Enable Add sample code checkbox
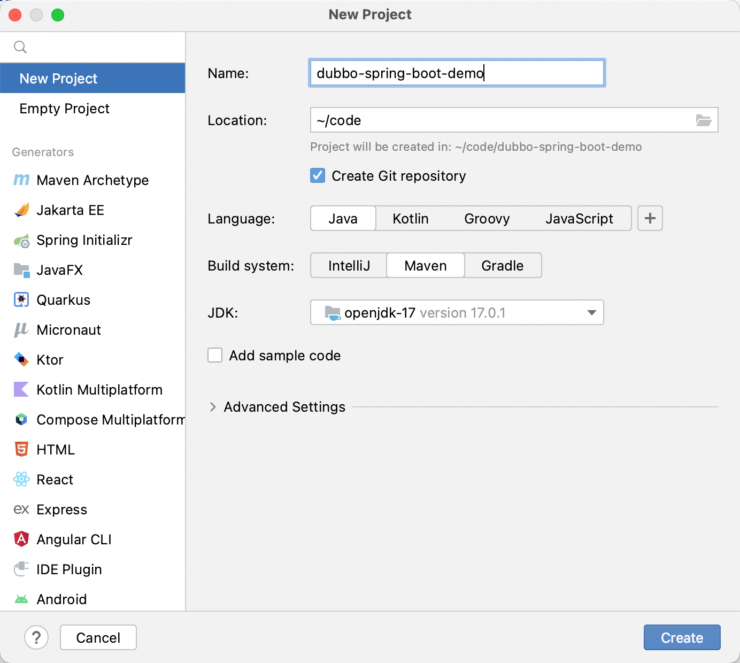Viewport: 740px width, 663px height. tap(215, 356)
